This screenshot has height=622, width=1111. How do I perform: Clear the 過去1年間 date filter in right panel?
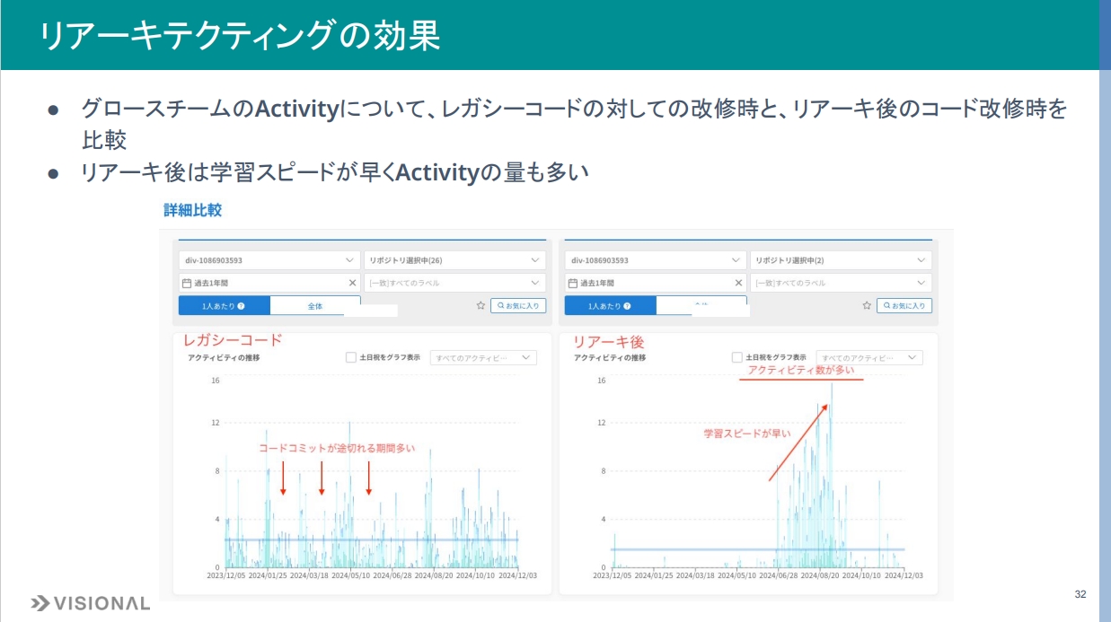pos(738,283)
